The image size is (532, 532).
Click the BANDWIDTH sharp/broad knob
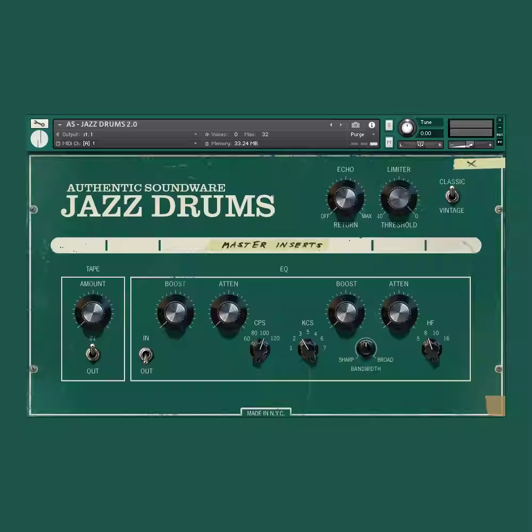[366, 348]
